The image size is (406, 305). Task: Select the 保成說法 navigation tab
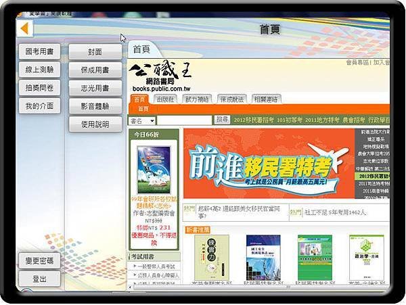click(231, 99)
